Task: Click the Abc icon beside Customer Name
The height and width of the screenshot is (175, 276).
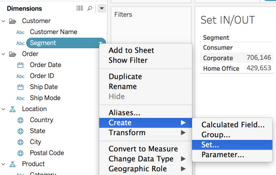Action: click(x=20, y=32)
